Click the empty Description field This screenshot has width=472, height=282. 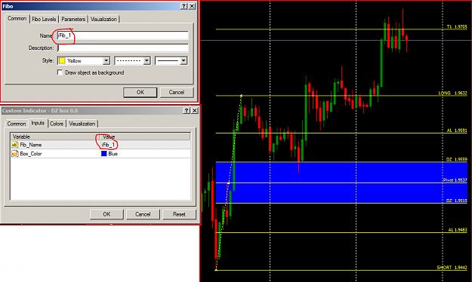(123, 48)
